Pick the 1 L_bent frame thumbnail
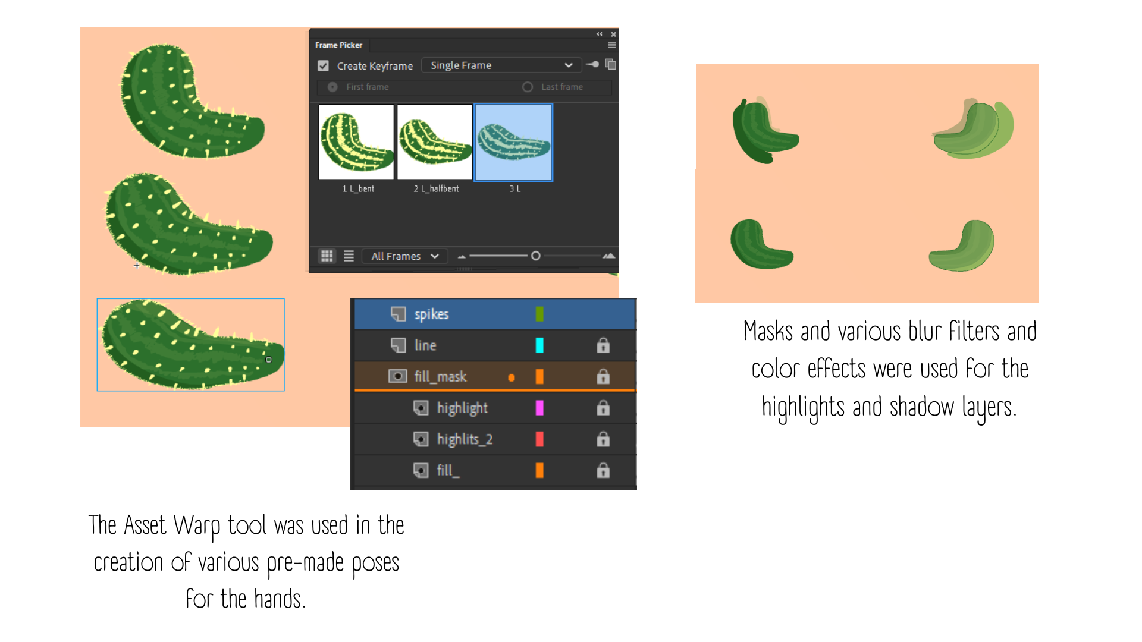The height and width of the screenshot is (642, 1142). click(356, 142)
